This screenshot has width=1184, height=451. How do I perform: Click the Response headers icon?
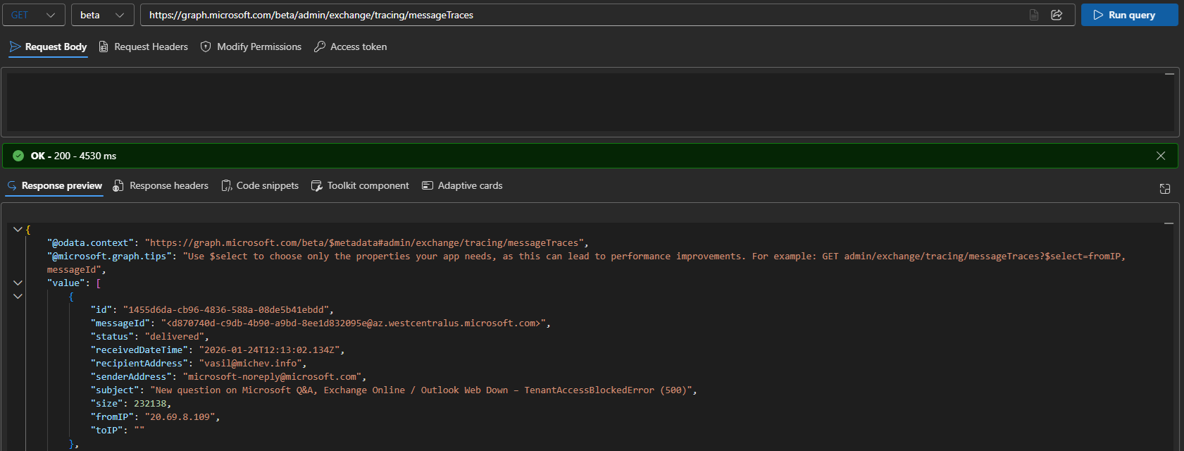tap(118, 185)
